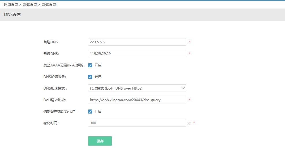Click the last DNS设置 breadcrumb item
The width and height of the screenshot is (285, 156).
click(x=49, y=5)
